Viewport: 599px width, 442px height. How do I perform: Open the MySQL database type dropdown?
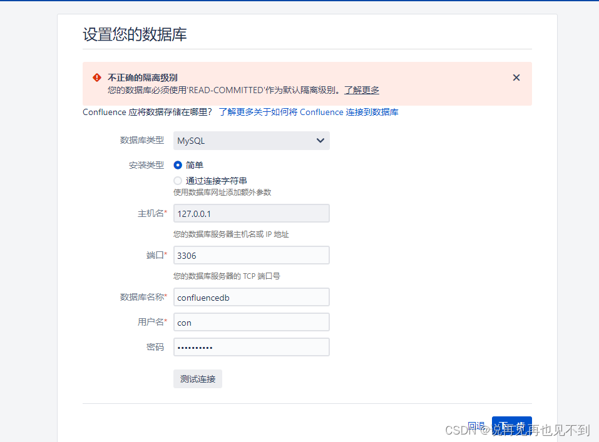(252, 141)
